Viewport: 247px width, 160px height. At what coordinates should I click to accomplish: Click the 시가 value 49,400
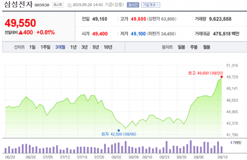click(100, 34)
